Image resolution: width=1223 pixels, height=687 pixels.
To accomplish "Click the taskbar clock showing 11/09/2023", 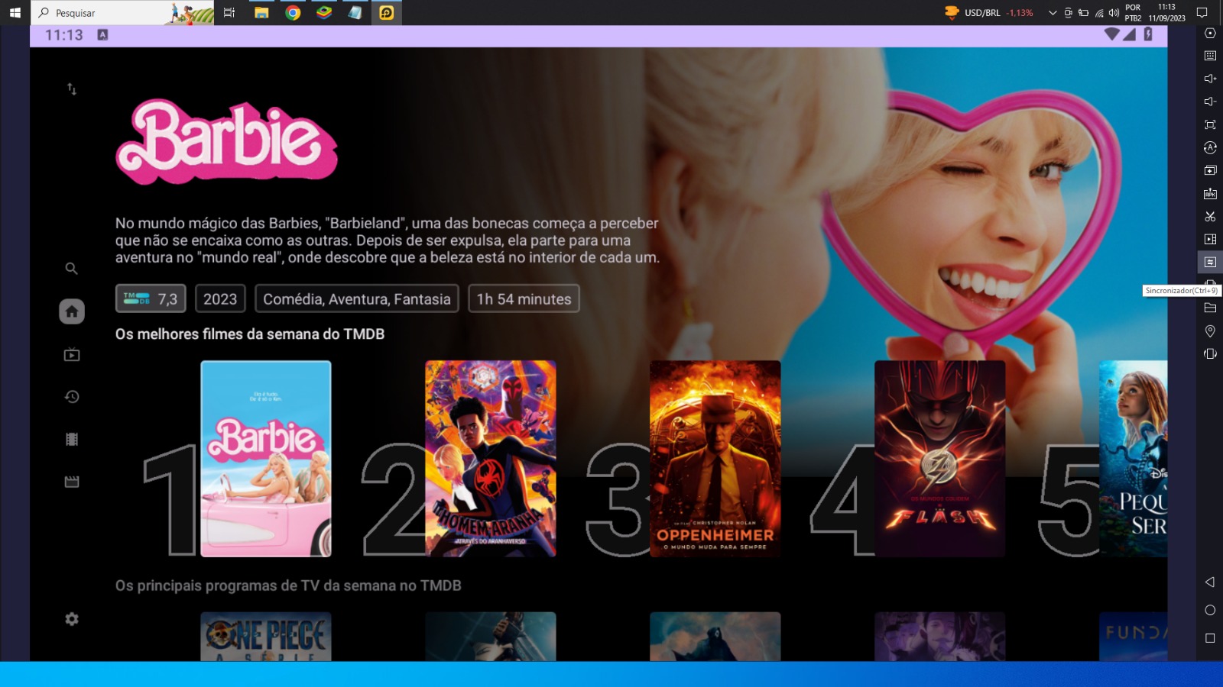I will (1166, 12).
